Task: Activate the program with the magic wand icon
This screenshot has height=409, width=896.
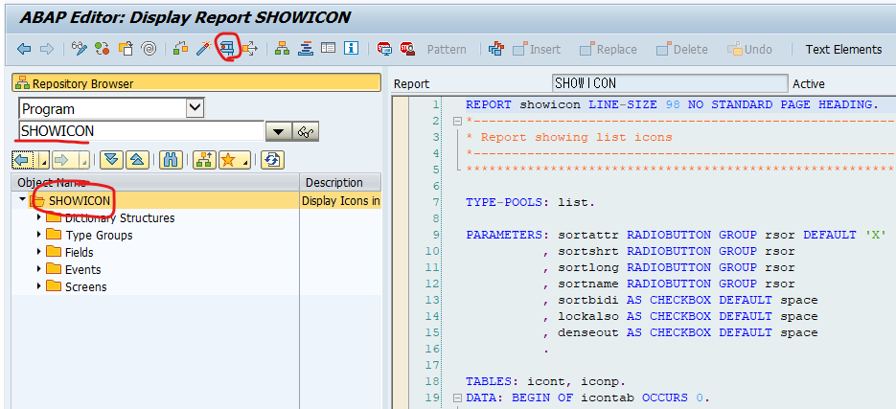Action: (204, 49)
